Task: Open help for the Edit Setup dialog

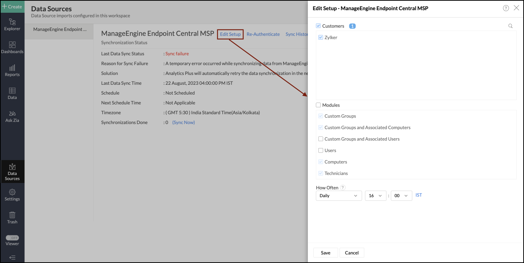Action: (506, 8)
